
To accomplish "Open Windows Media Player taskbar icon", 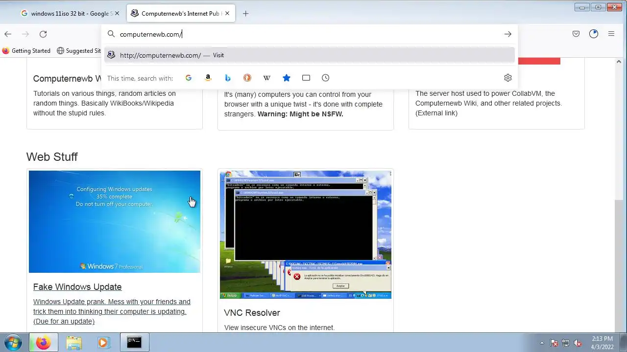I will [x=103, y=343].
